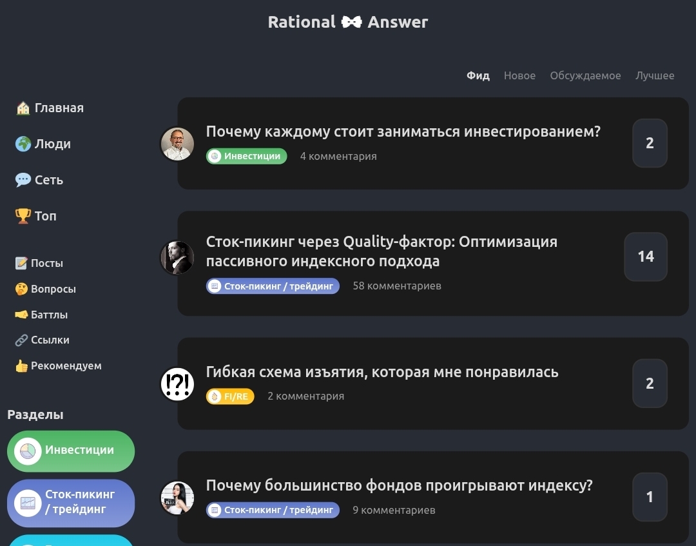Click the house icon beside Главная

(23, 108)
